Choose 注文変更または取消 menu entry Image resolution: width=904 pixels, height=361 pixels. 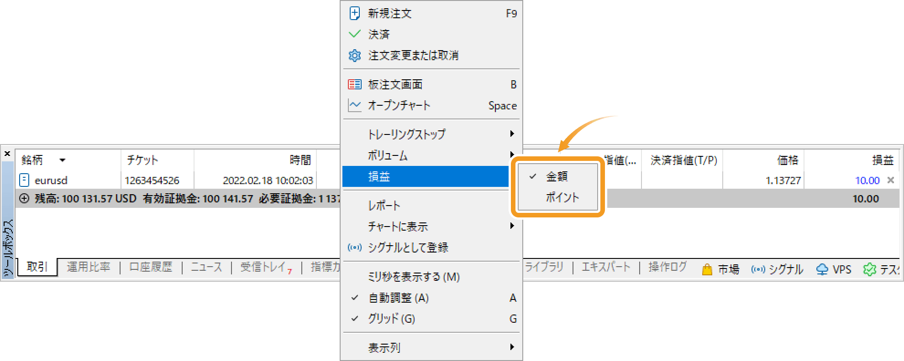coord(431,55)
